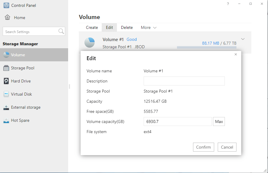Click the Description text field
Screen dimensions: 268x173
coord(184,81)
